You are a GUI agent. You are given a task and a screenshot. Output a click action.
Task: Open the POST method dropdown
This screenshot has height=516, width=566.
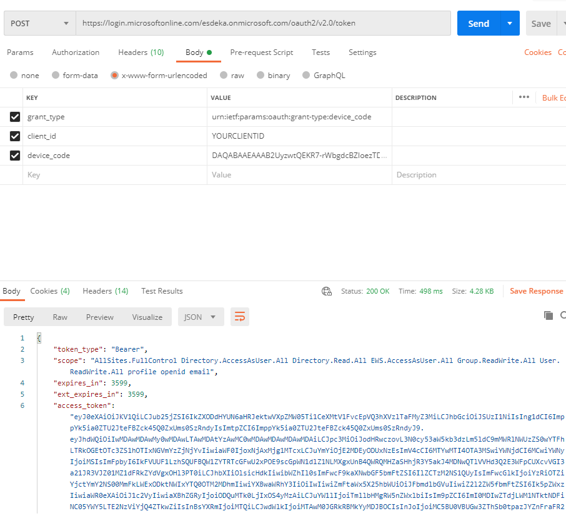(39, 24)
